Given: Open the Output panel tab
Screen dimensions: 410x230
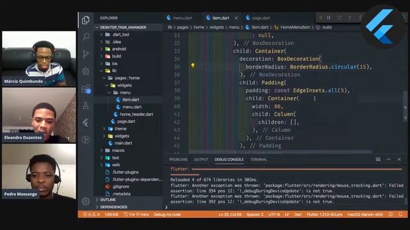Looking at the screenshot, I should click(x=201, y=159).
